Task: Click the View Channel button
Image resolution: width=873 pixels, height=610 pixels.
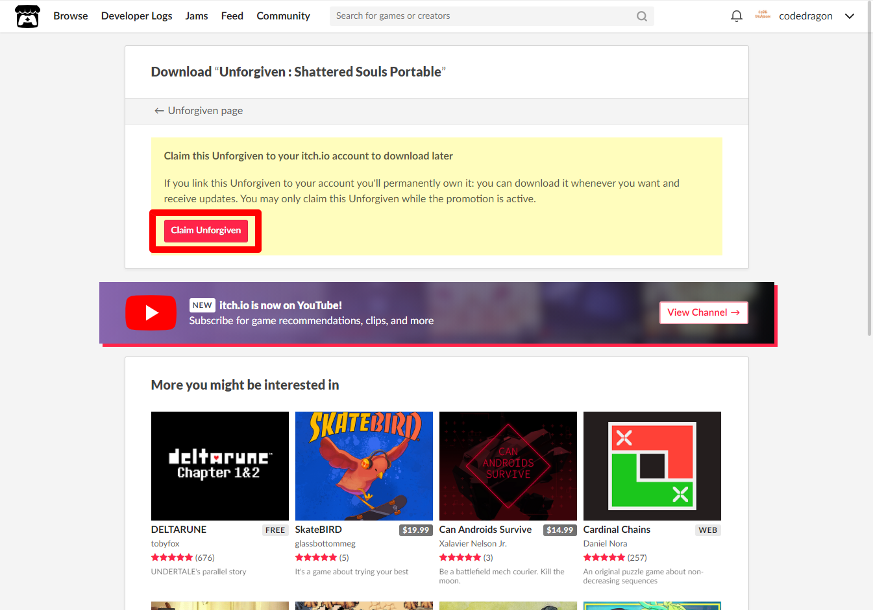Action: [704, 312]
